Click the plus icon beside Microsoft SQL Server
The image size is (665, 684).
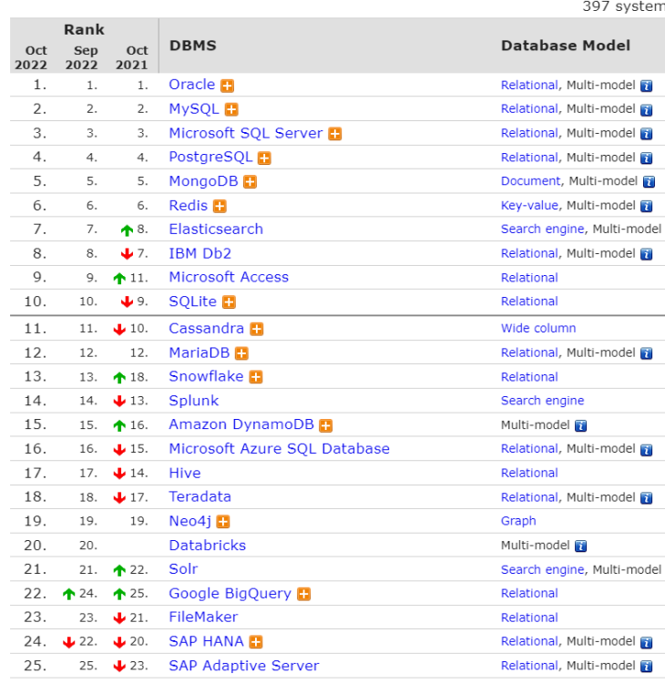coord(334,134)
